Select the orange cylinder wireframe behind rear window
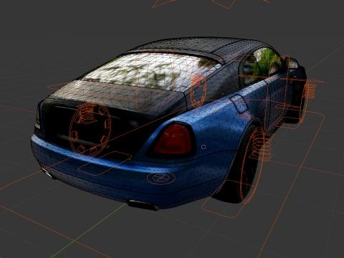The image size is (344, 258). (x=199, y=91)
